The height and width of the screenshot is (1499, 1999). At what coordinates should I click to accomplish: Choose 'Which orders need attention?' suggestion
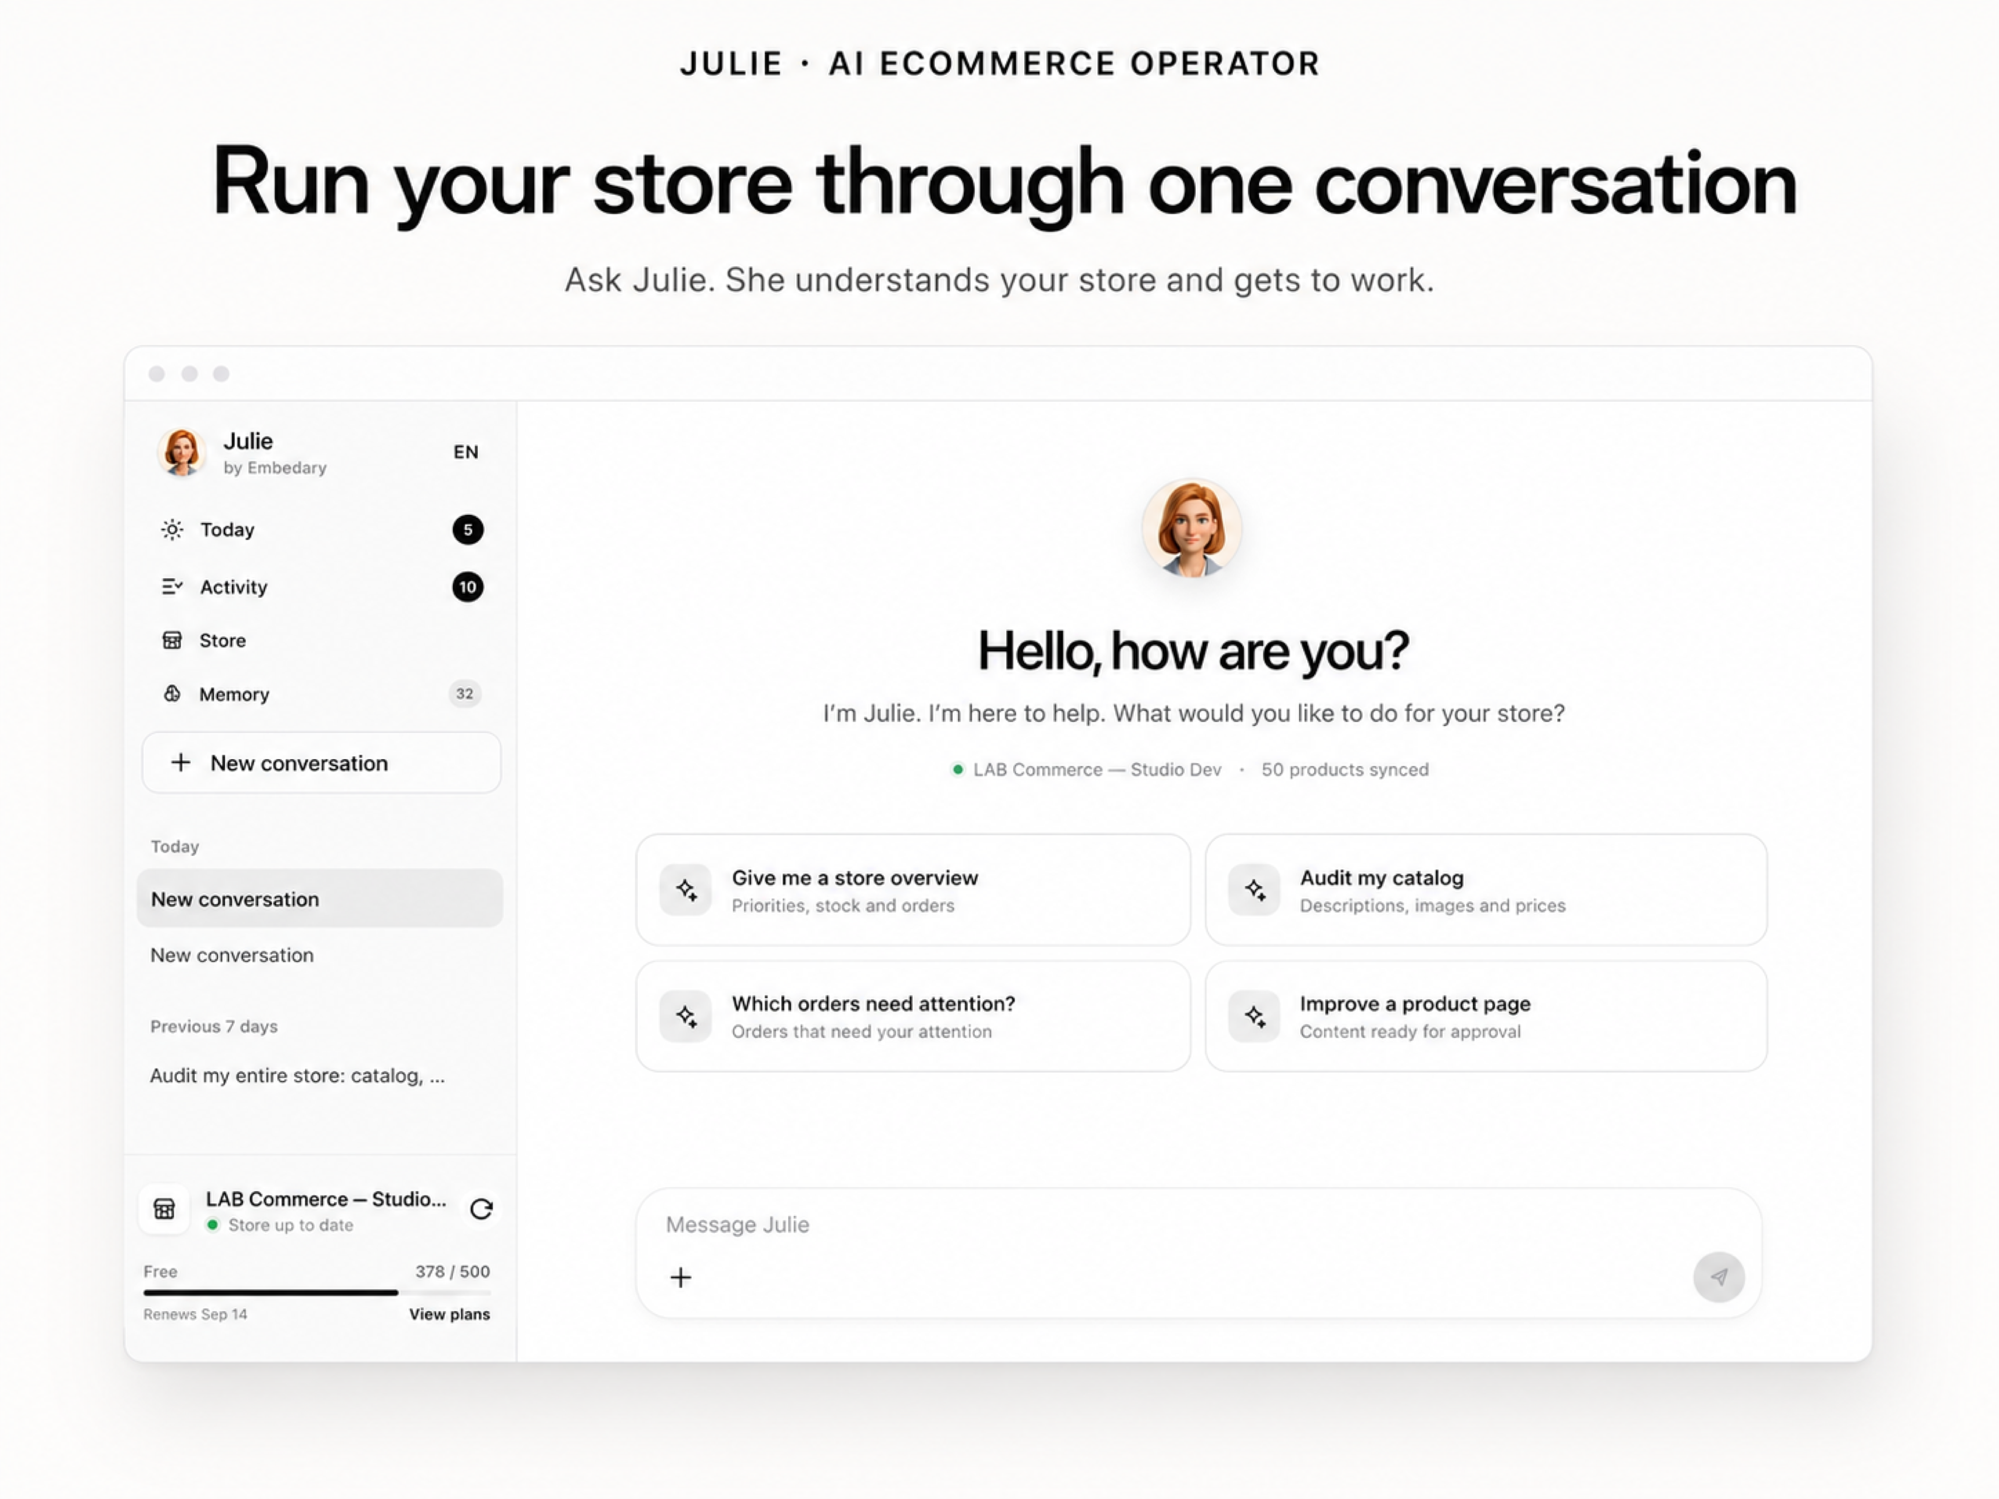click(x=913, y=1016)
